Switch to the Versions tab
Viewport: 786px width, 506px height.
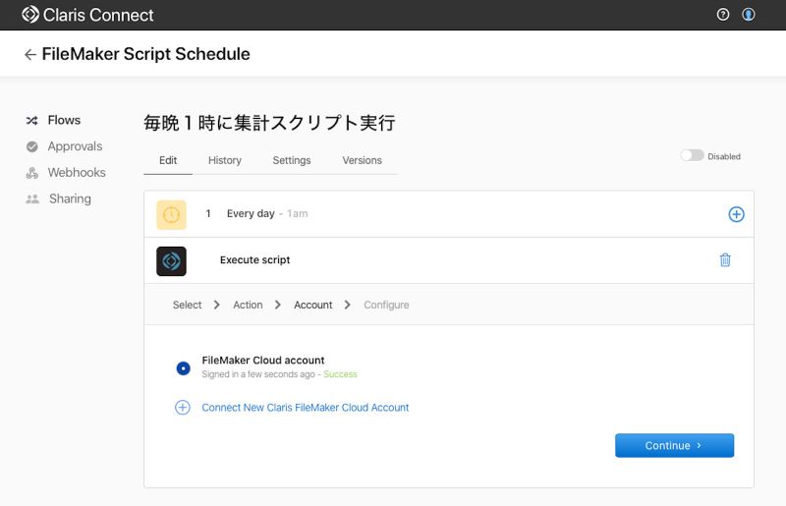362,160
